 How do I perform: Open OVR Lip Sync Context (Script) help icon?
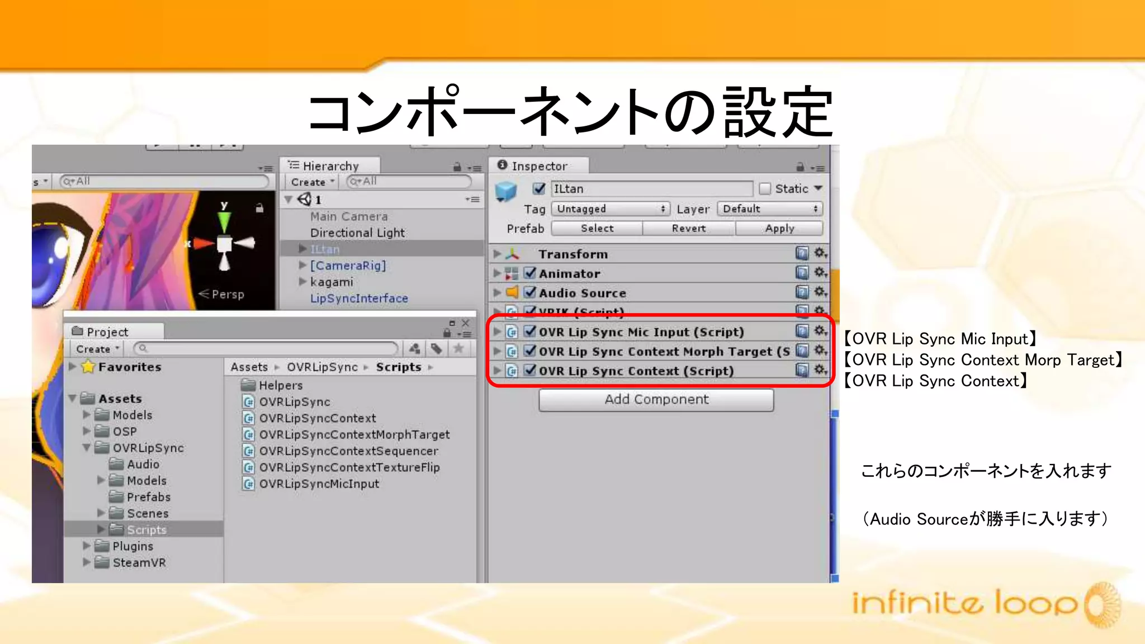pos(802,370)
